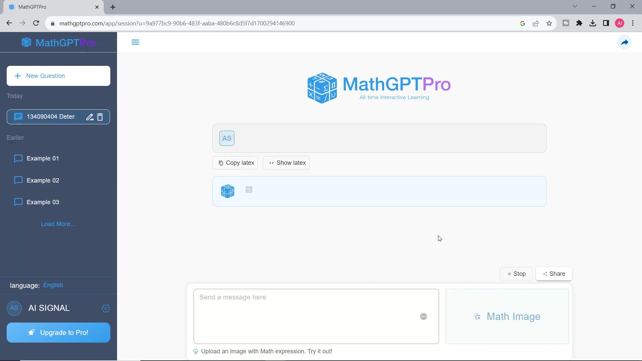
Task: Open the browser downloads icon
Action: [x=593, y=23]
